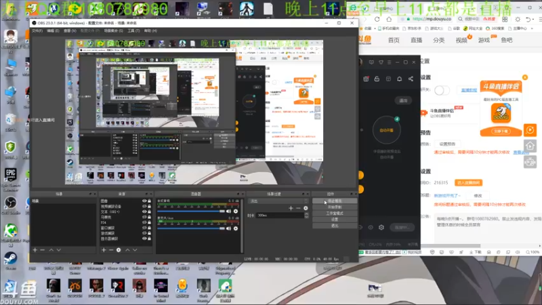Click unlock icon in Douyu companion window
Screen dimensions: 542x305
coord(377,79)
